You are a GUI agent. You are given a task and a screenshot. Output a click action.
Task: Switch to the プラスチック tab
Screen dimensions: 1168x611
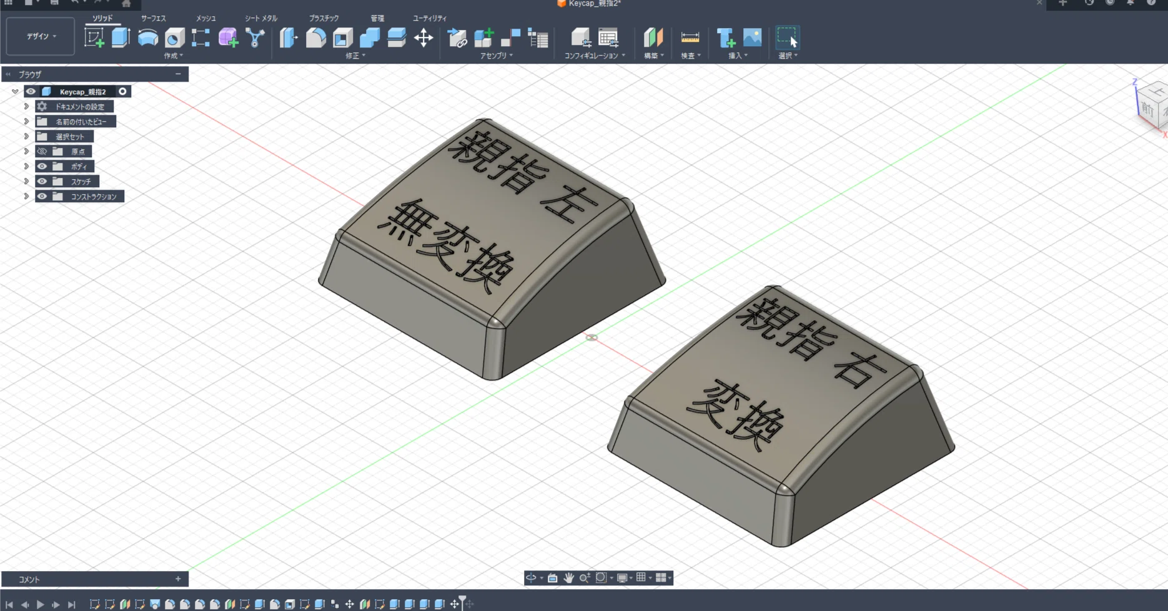(324, 18)
